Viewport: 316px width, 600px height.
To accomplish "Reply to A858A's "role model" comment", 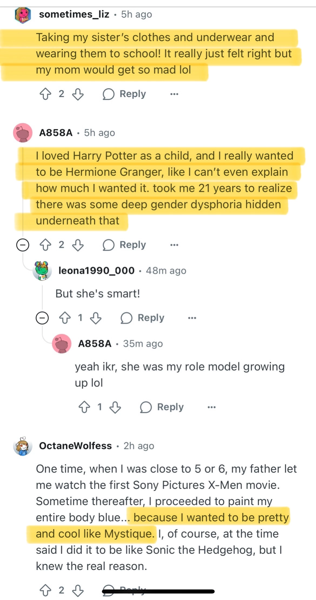I will [x=162, y=407].
